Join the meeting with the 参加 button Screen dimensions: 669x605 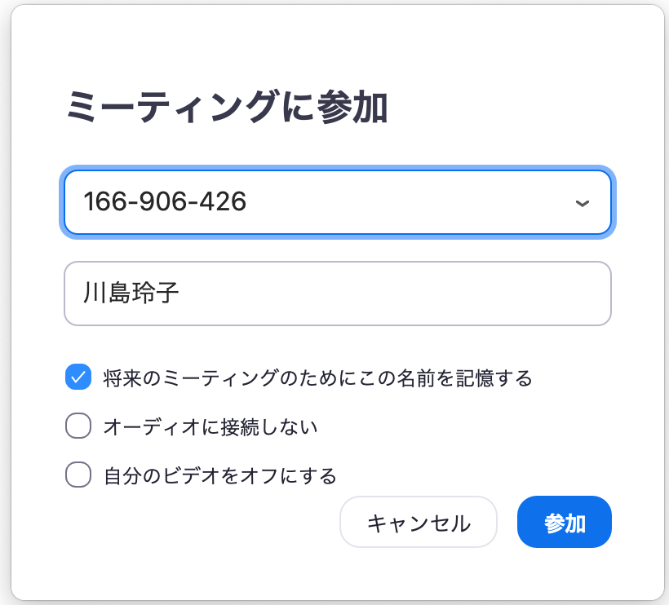(564, 522)
